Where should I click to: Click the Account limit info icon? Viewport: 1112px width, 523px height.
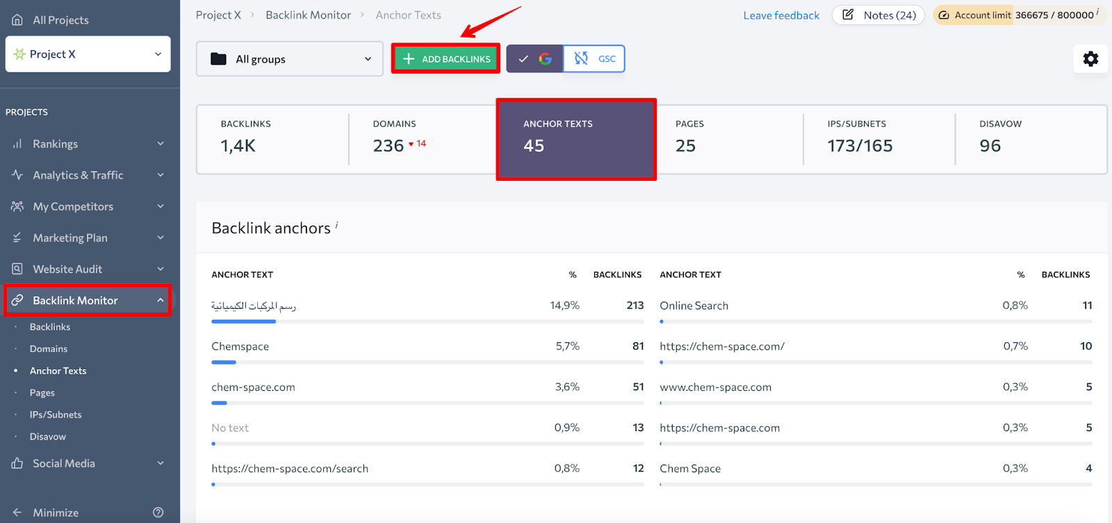pyautogui.click(x=1097, y=12)
